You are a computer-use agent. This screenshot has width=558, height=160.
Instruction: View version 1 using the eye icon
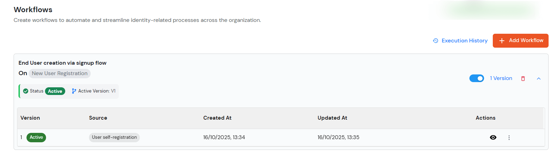(493, 137)
